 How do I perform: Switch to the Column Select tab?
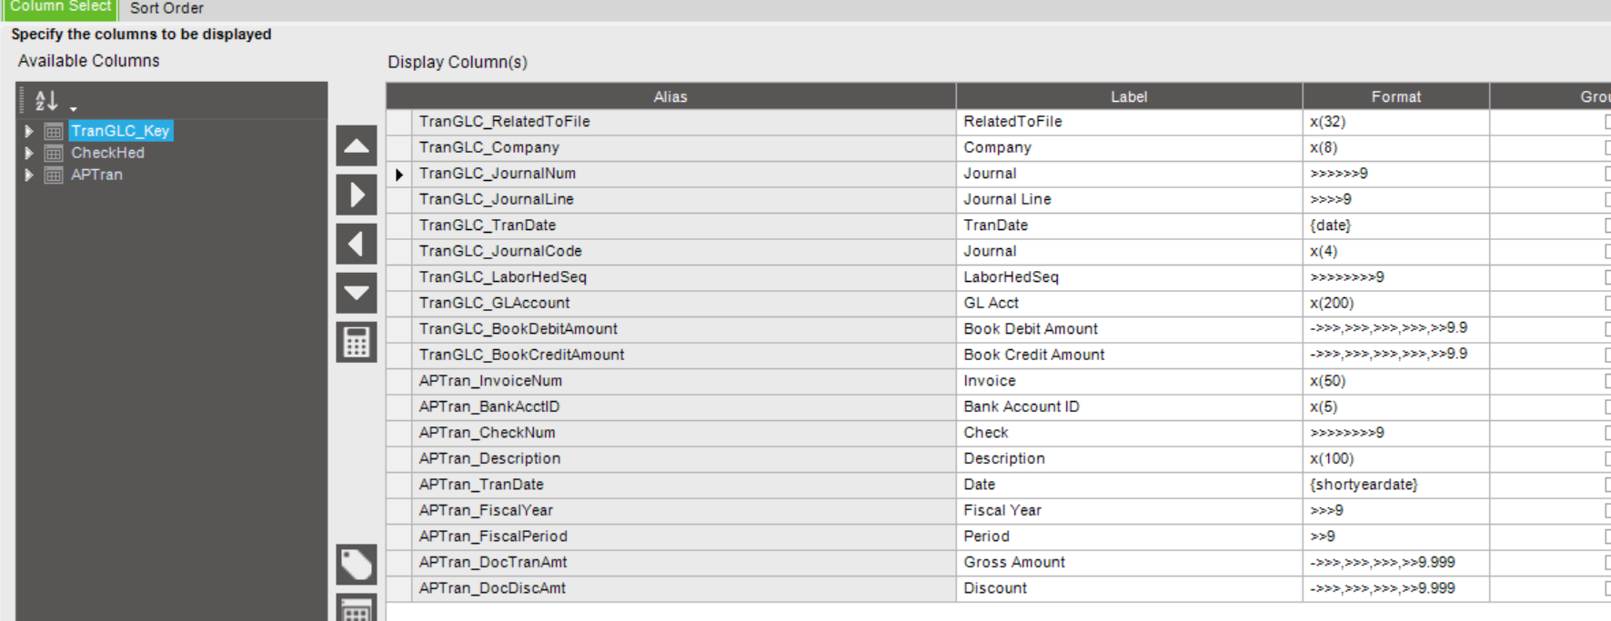click(60, 7)
